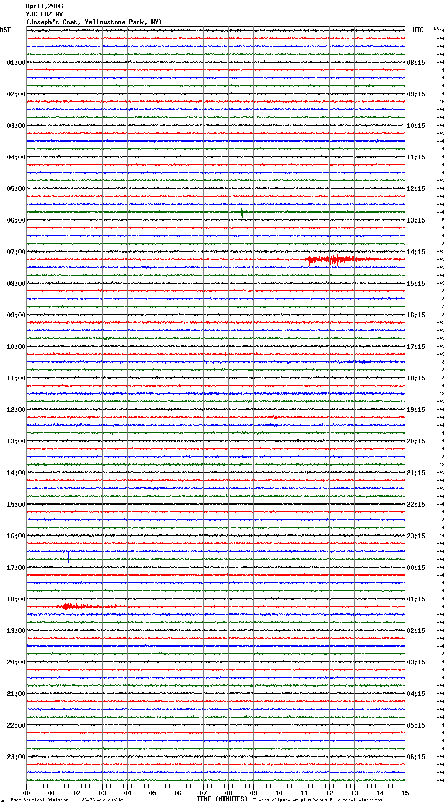Click the "TIME (MINUTES)" axis title

222,799
